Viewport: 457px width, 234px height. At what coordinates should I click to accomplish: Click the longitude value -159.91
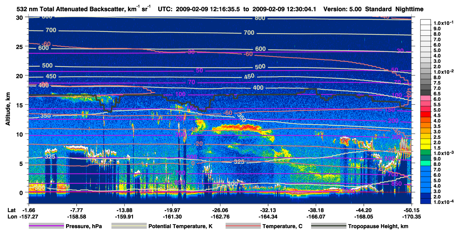tap(124, 216)
